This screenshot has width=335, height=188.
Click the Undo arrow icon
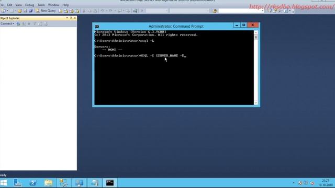pyautogui.click(x=102, y=10)
